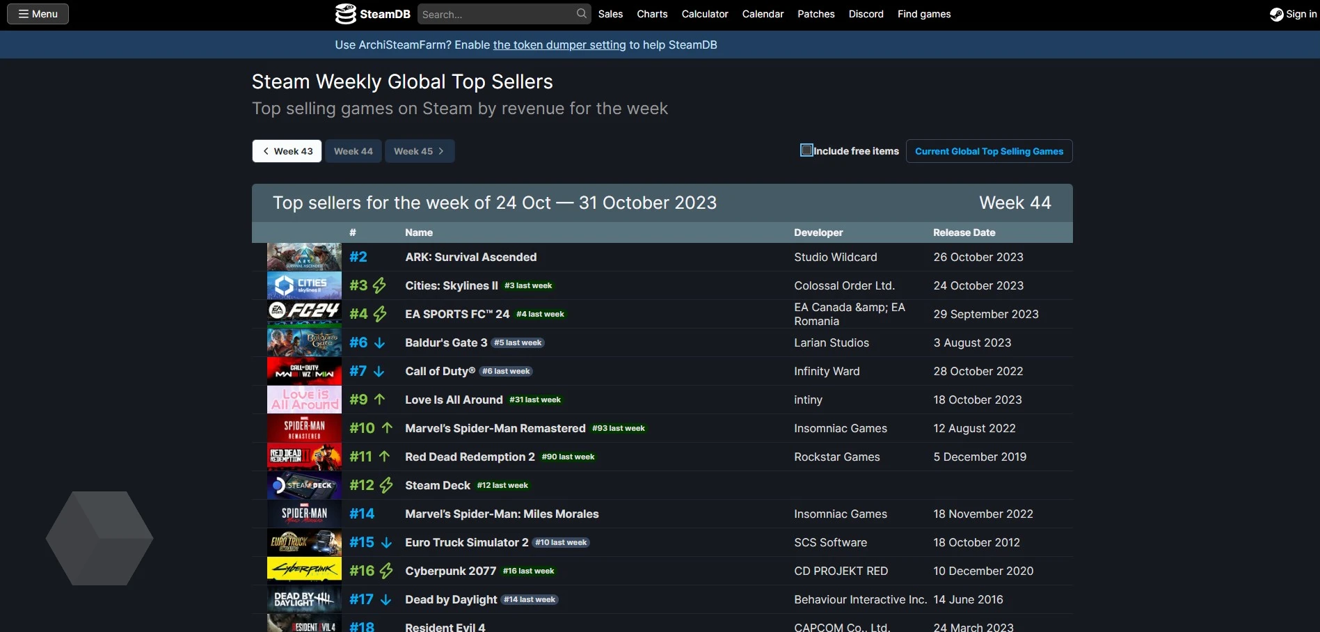Image resolution: width=1320 pixels, height=632 pixels.
Task: Click the down arrow beside #6
Action: [x=379, y=342]
